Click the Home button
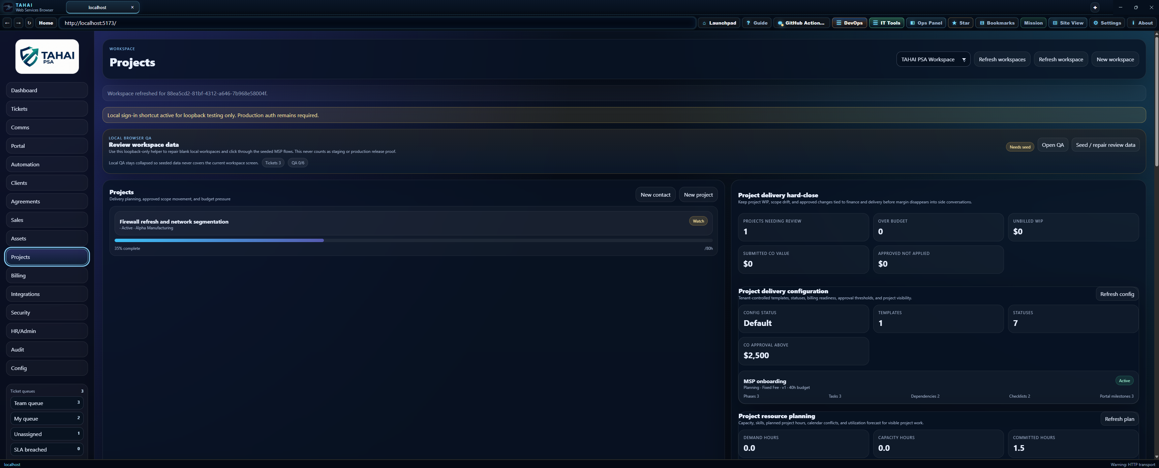 [46, 23]
